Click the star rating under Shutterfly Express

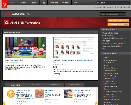coord(21,101)
